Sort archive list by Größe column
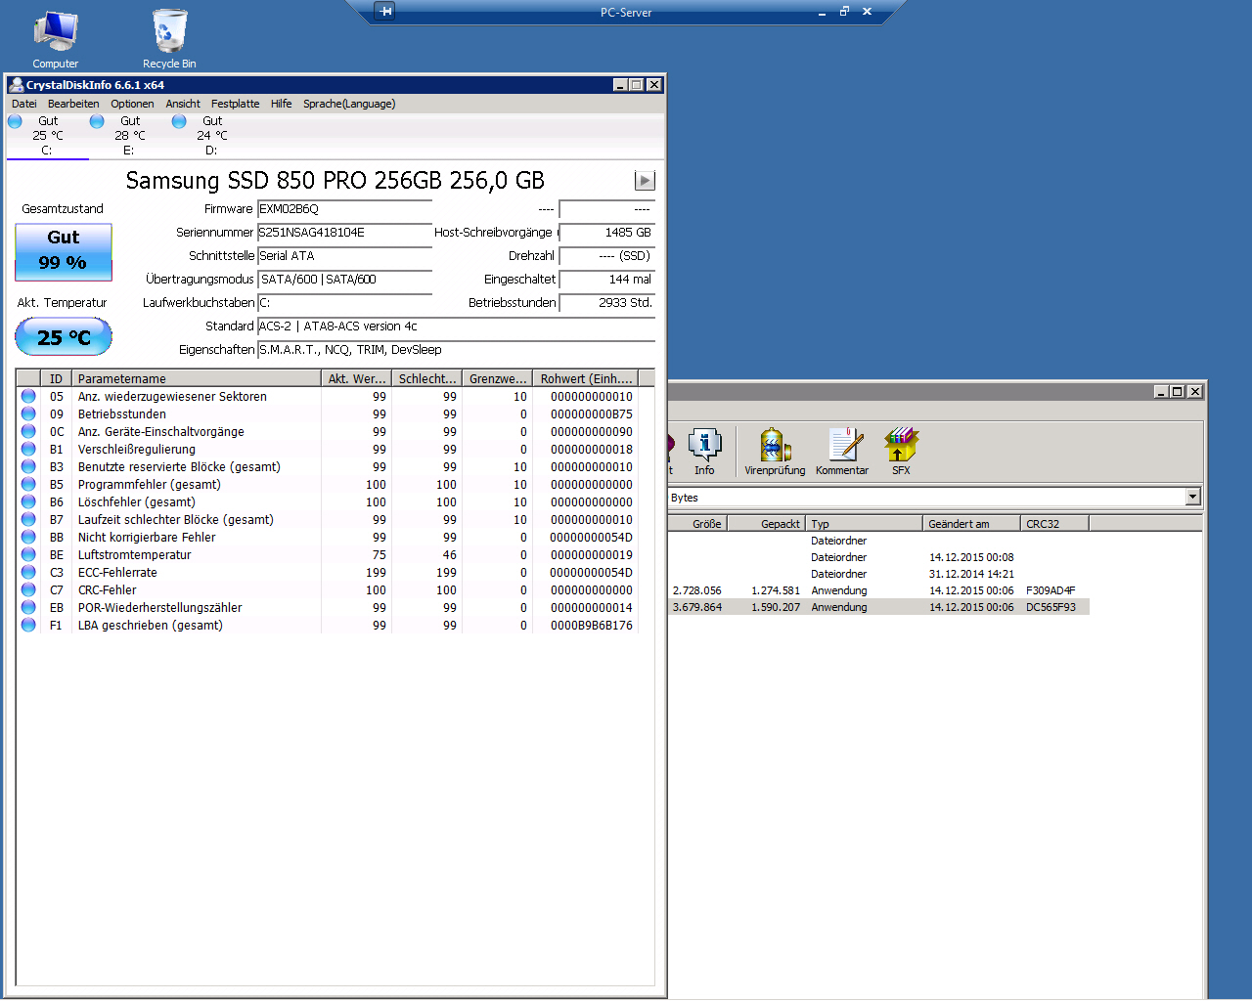 pos(697,524)
